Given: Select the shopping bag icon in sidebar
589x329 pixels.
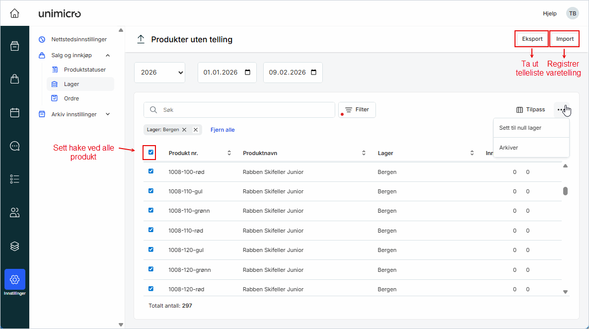Looking at the screenshot, I should (14, 79).
